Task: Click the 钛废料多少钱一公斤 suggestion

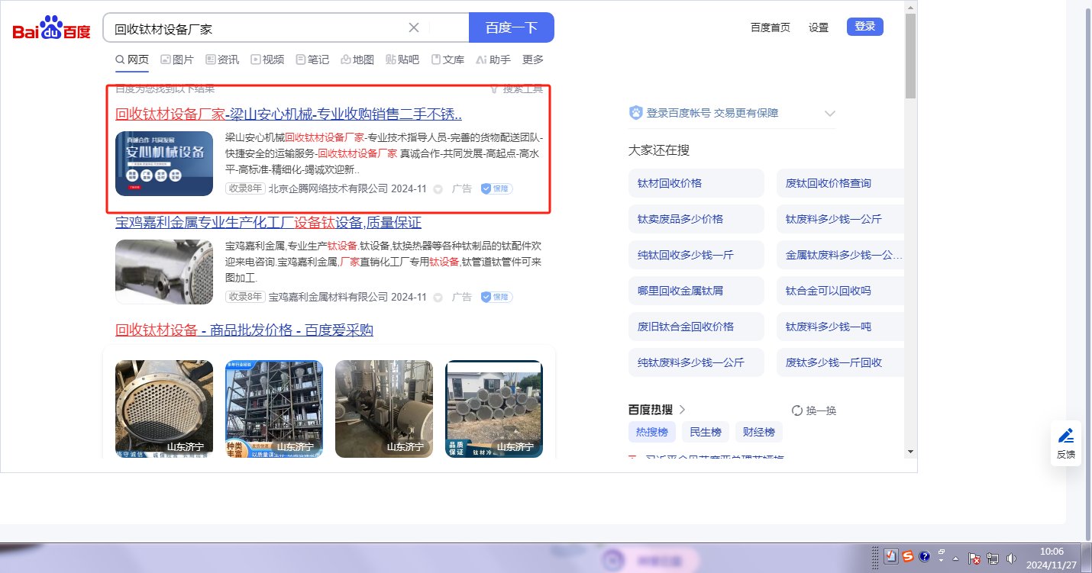Action: 840,219
